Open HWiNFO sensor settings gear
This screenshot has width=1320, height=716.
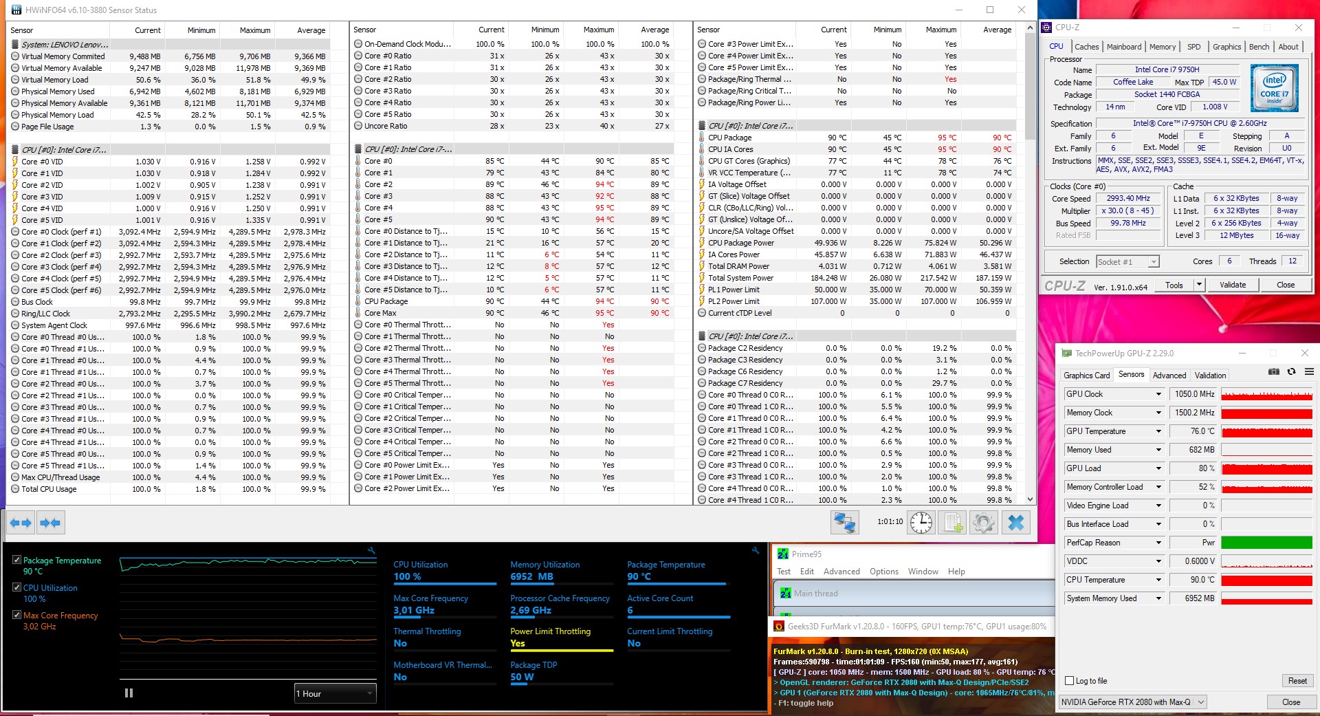click(x=984, y=523)
